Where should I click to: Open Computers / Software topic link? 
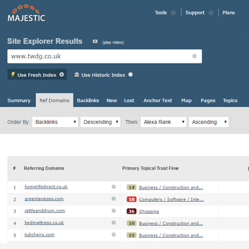(172, 199)
